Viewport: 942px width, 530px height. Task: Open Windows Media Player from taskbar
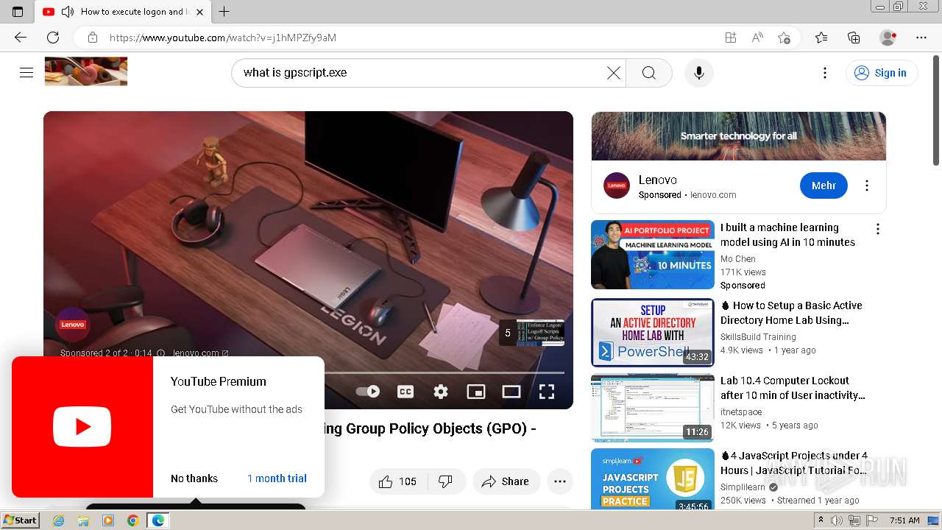tap(108, 520)
